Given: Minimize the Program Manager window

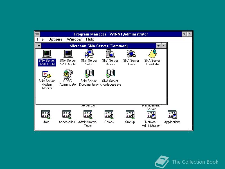Looking at the screenshot, I should [x=184, y=34].
